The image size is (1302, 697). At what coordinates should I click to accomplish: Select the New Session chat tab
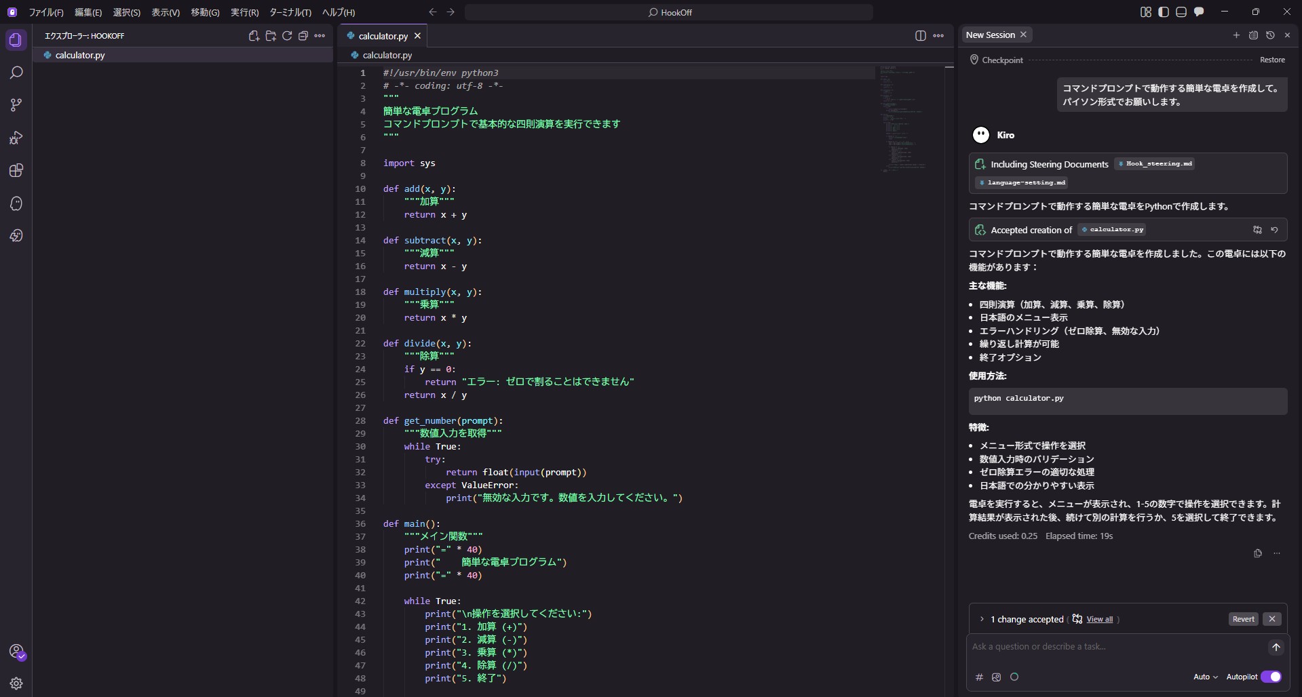click(x=990, y=35)
